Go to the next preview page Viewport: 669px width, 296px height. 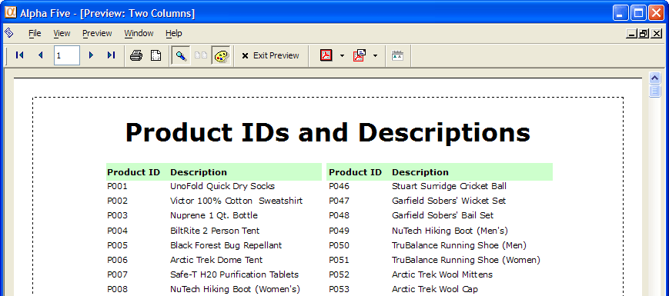click(x=90, y=55)
